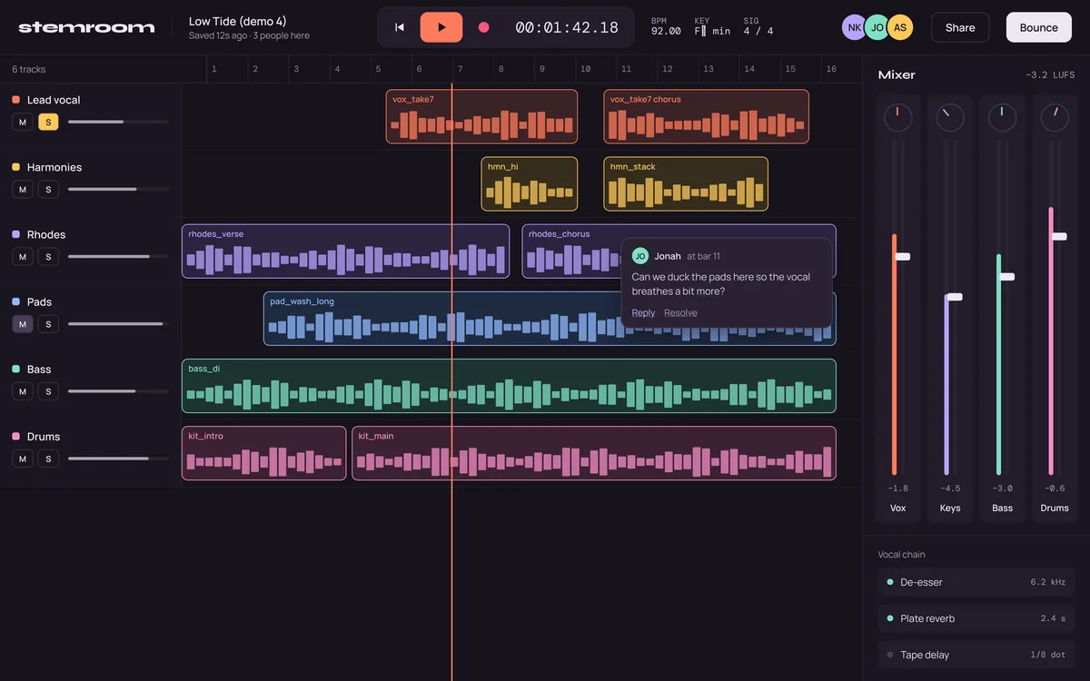
Task: Mute the Rhodes track
Action: [23, 256]
